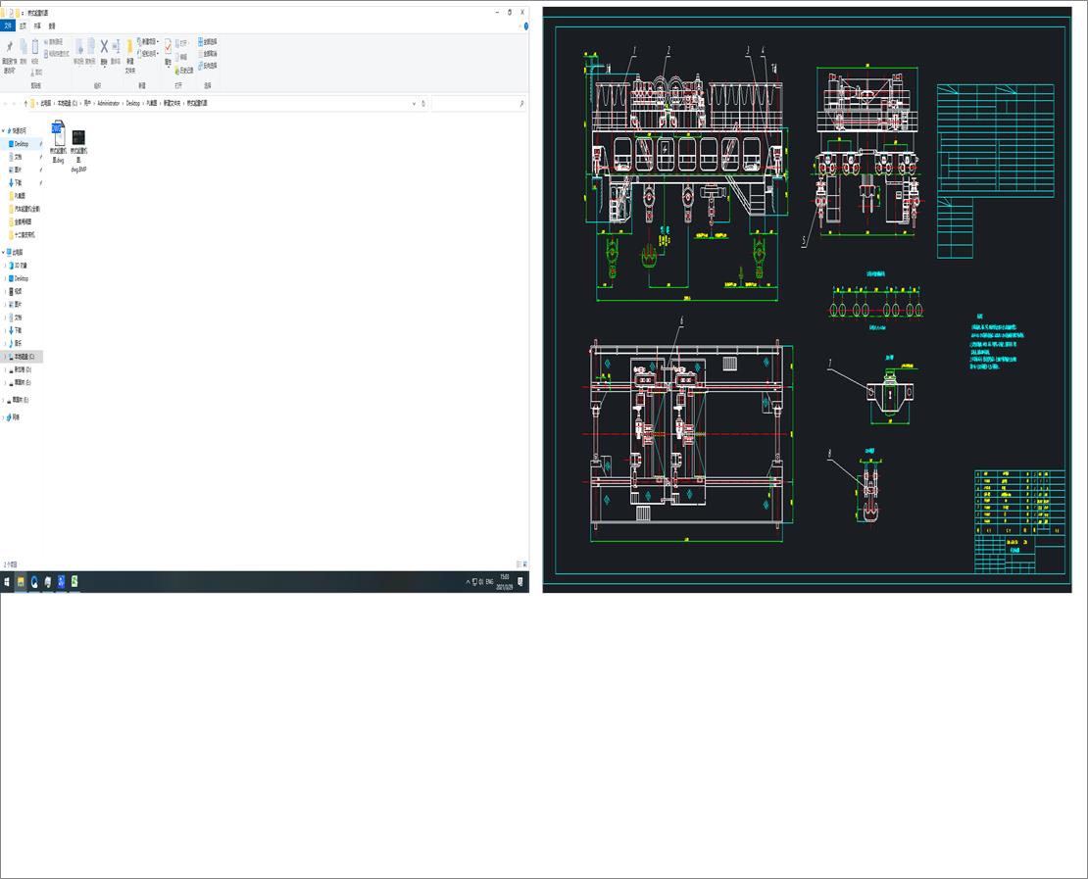Viewport: 1088px width, 879px height.
Task: Collapse the This PC tree section
Action: coord(3,253)
